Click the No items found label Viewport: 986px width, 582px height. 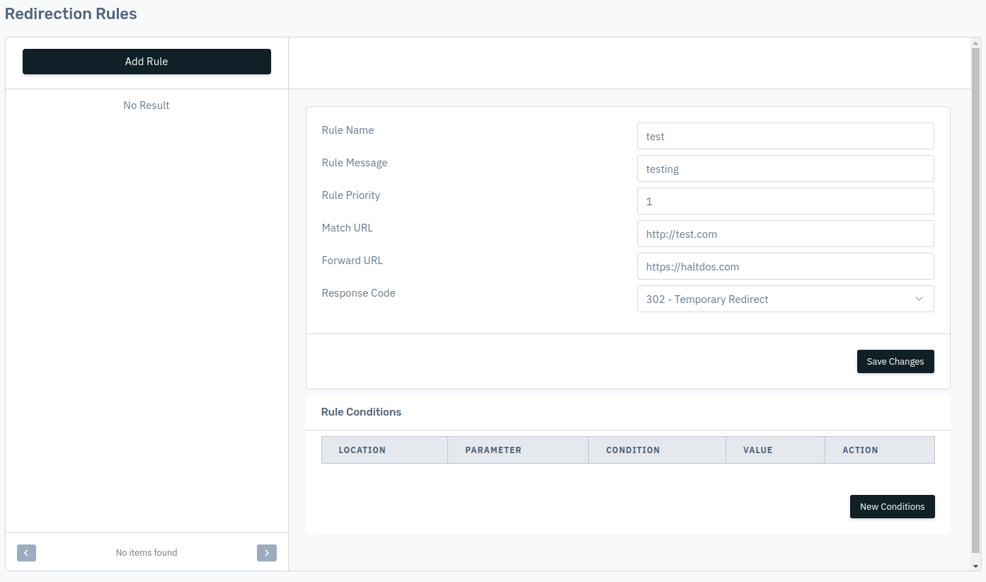[147, 553]
